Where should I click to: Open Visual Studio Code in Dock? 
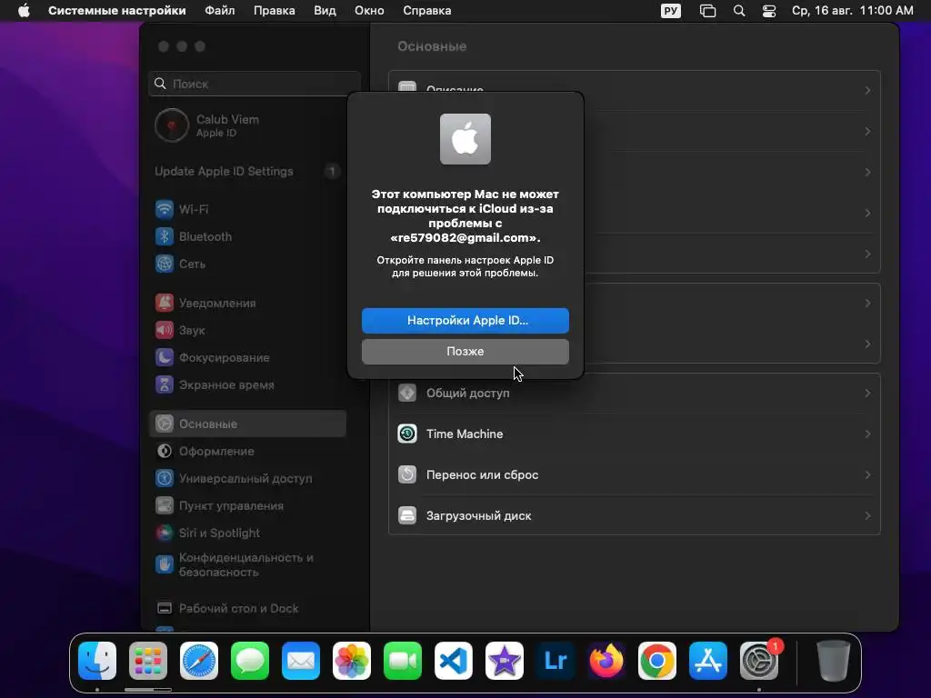point(454,661)
